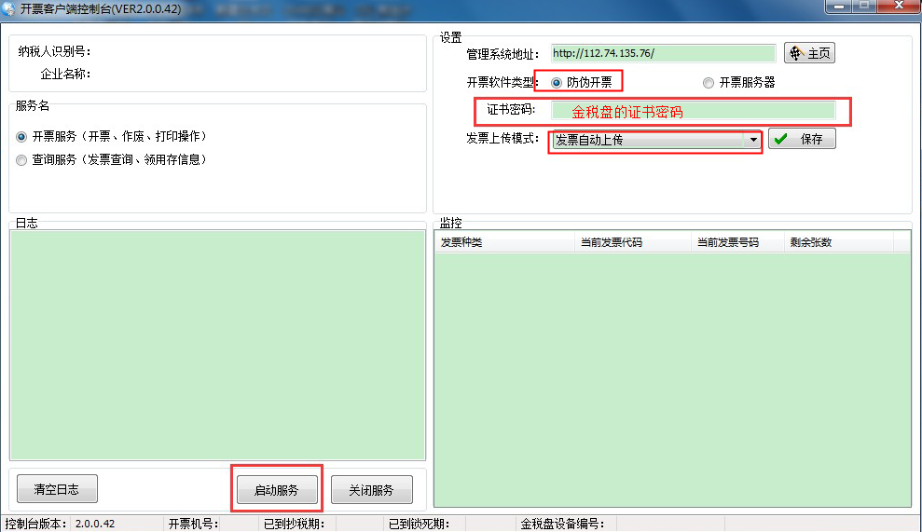Select the 防伪开票 radio button
The image size is (922, 532).
(557, 83)
